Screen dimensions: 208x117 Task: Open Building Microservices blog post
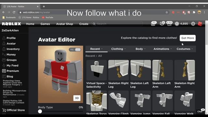[14, 94]
